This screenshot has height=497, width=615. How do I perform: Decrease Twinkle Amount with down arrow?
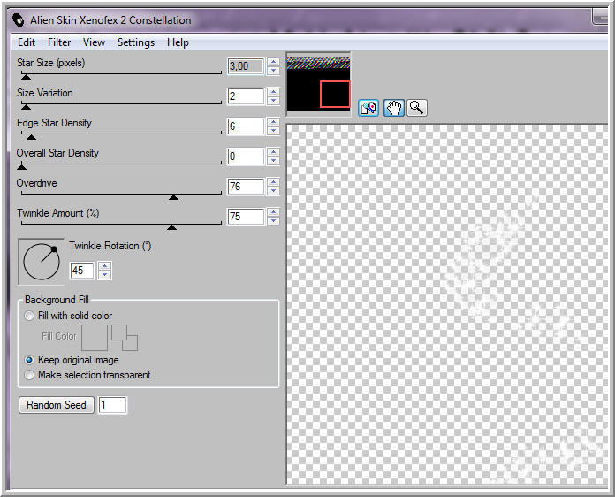[x=273, y=220]
